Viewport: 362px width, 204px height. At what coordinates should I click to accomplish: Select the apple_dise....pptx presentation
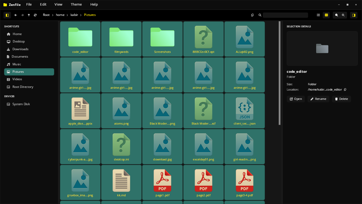[x=80, y=111]
